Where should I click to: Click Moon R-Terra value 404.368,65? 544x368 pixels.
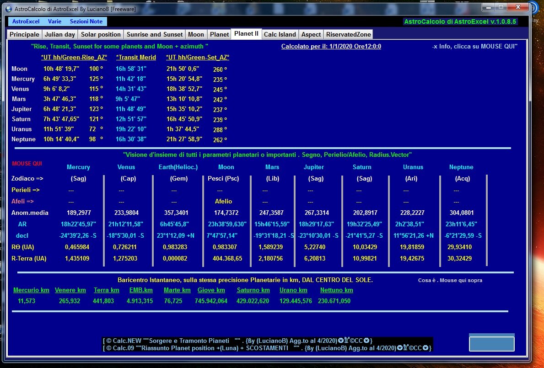click(x=227, y=258)
